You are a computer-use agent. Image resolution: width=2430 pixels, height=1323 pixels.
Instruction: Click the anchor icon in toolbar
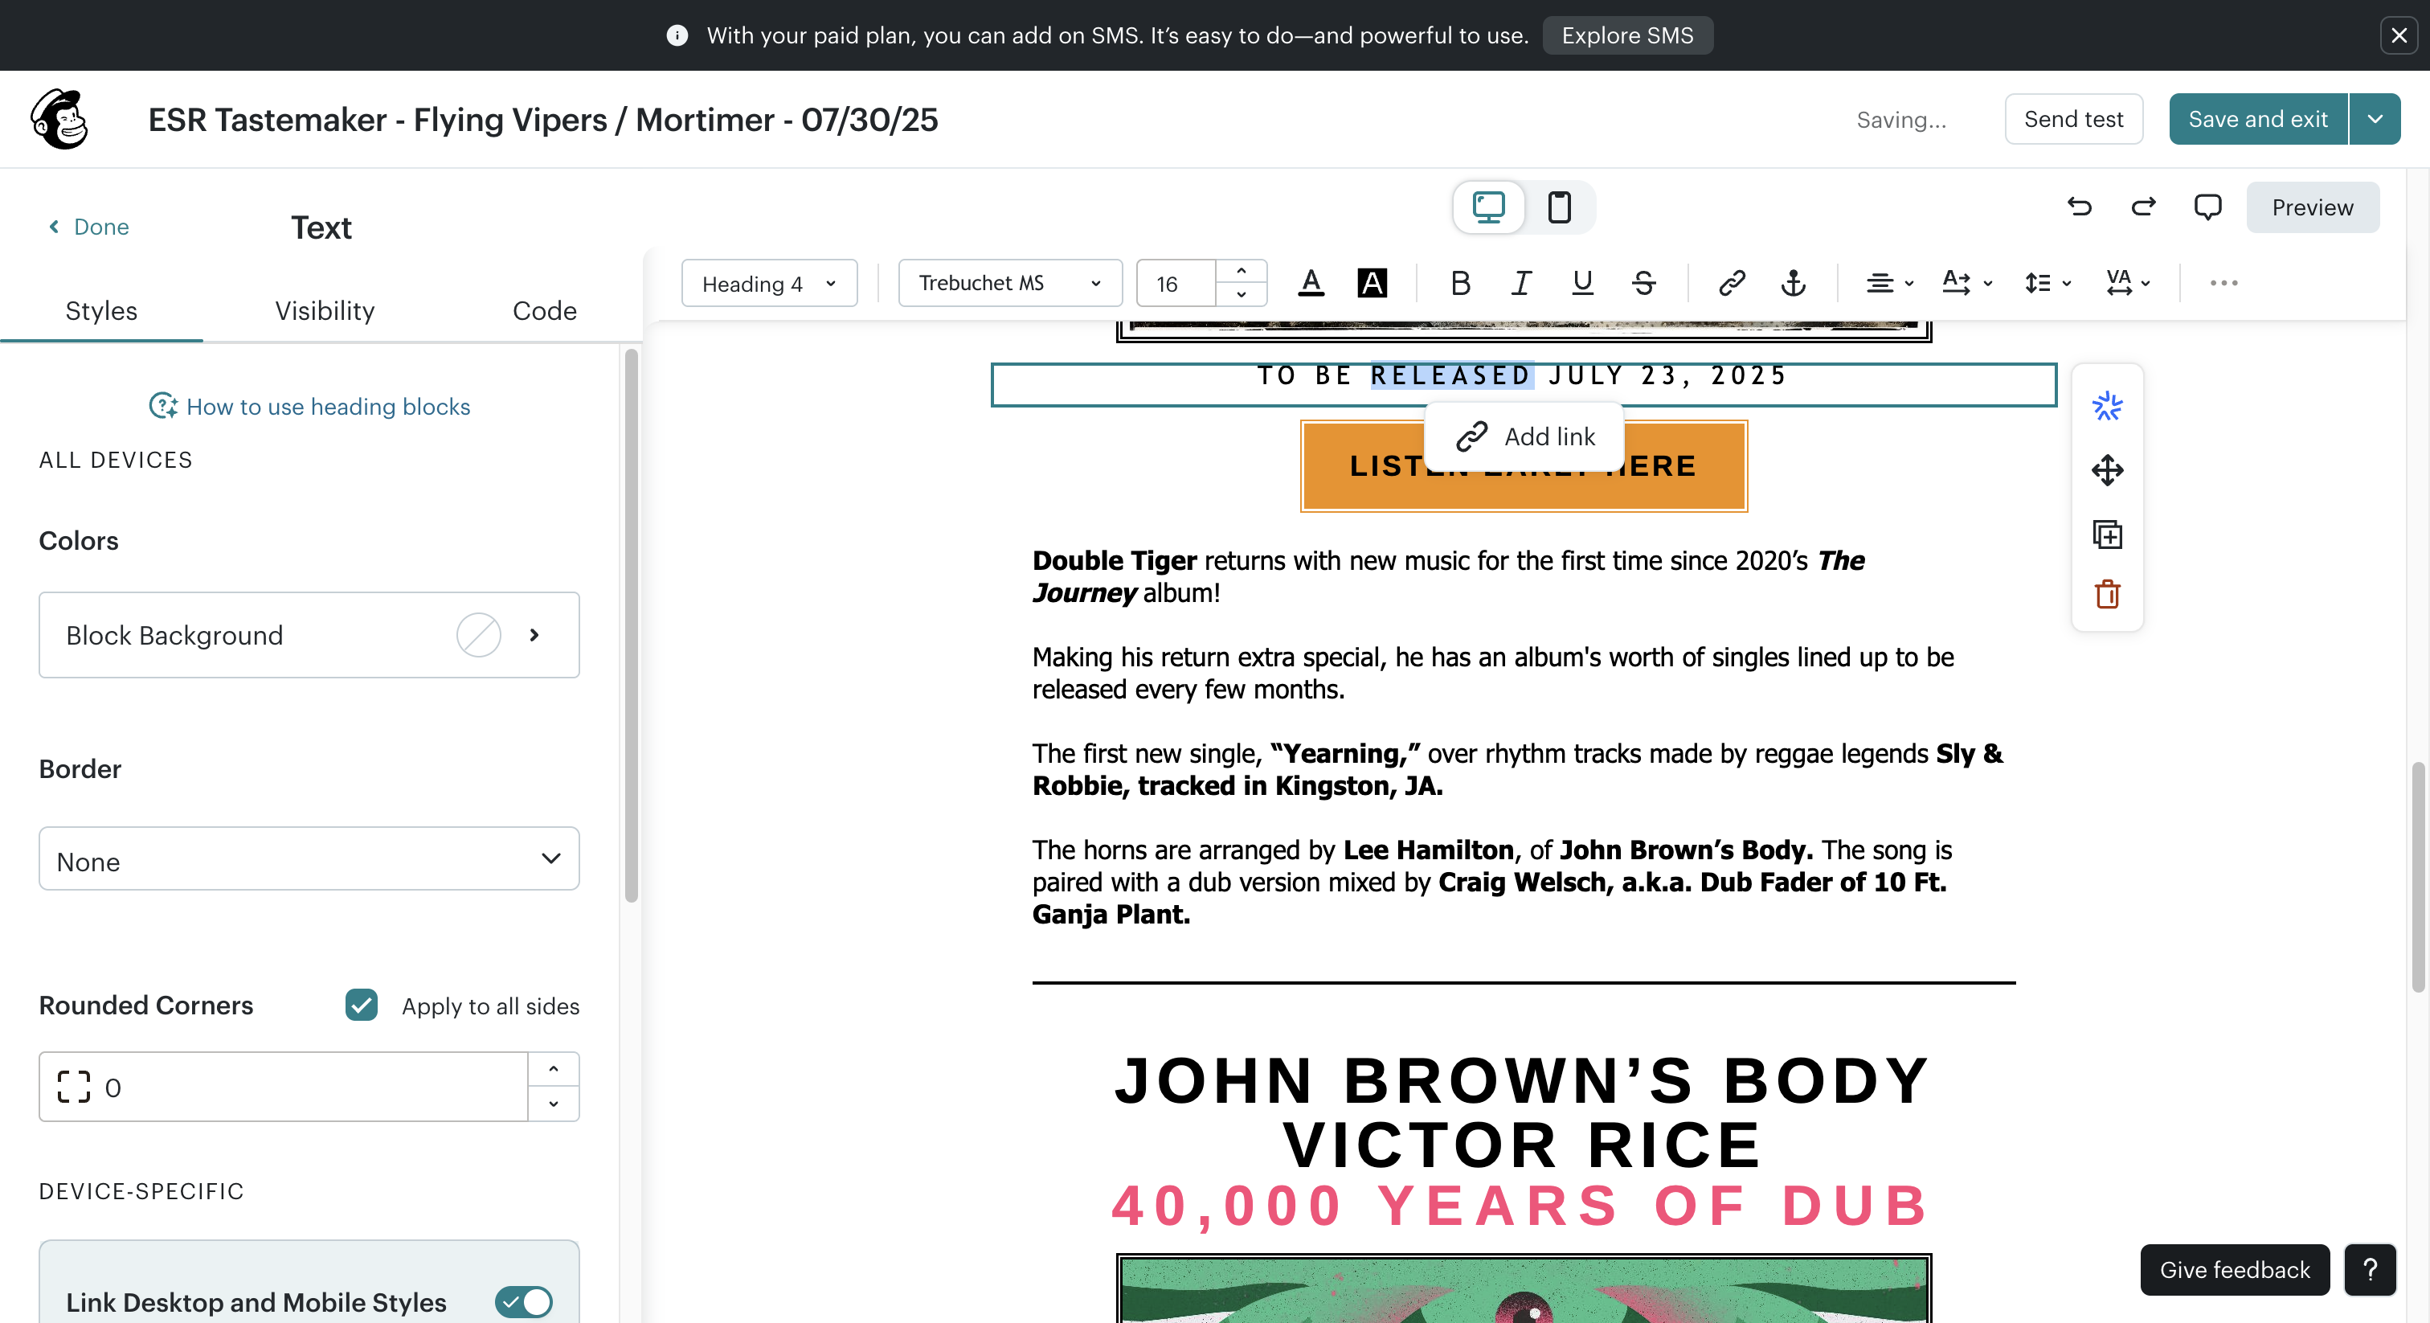click(1794, 283)
